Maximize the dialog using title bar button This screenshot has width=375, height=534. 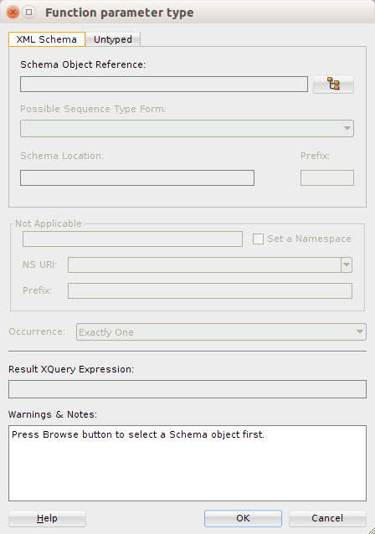(29, 13)
